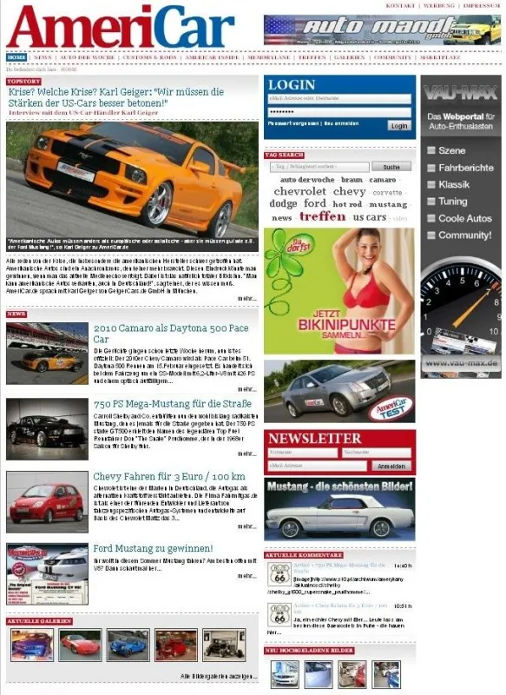
Task: Open the NEWS navigation item
Action: click(43, 57)
